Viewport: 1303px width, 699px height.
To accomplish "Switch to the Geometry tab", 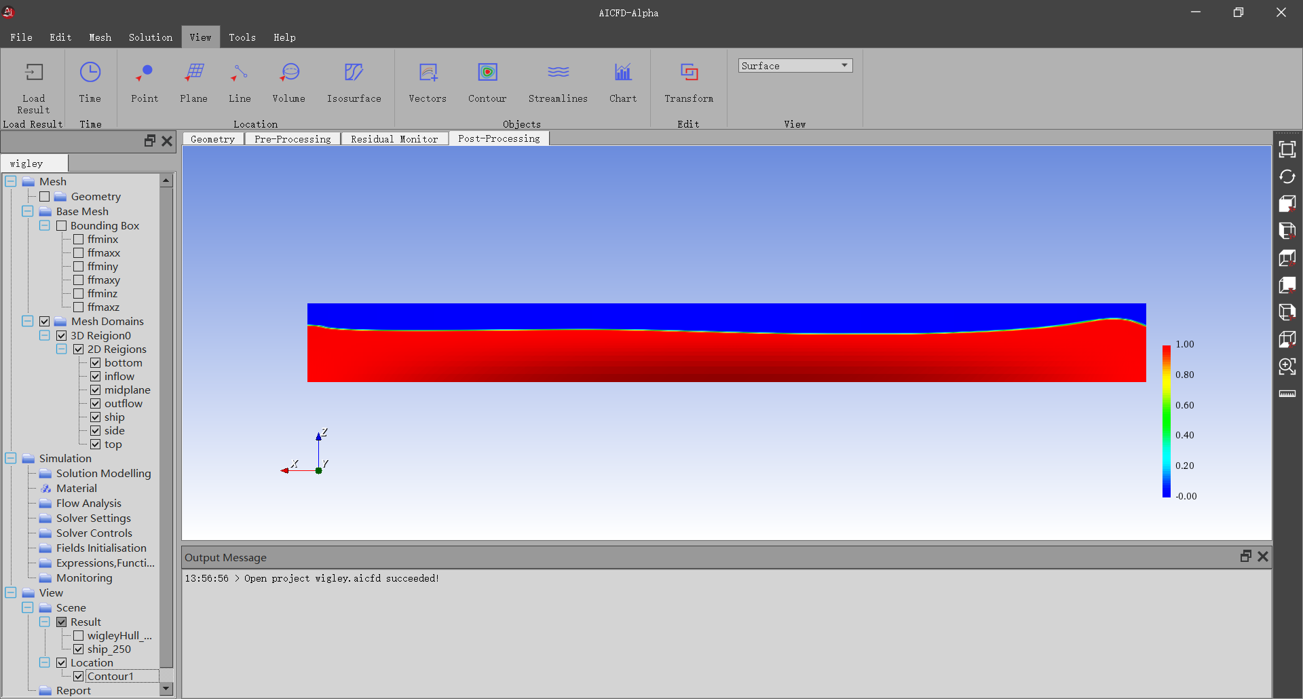I will (x=213, y=139).
